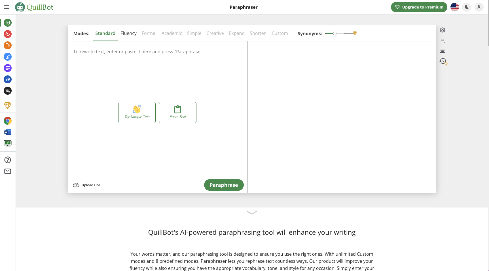489x271 pixels.
Task: Click the Upgrade to Premium button
Action: point(419,7)
